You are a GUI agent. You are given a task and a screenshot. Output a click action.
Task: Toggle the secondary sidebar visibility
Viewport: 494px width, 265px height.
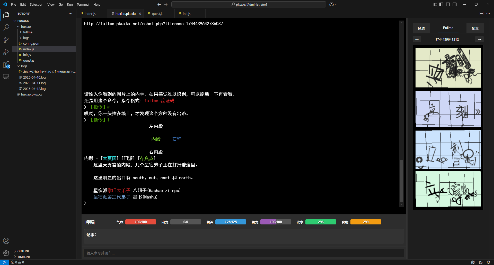[455, 4]
